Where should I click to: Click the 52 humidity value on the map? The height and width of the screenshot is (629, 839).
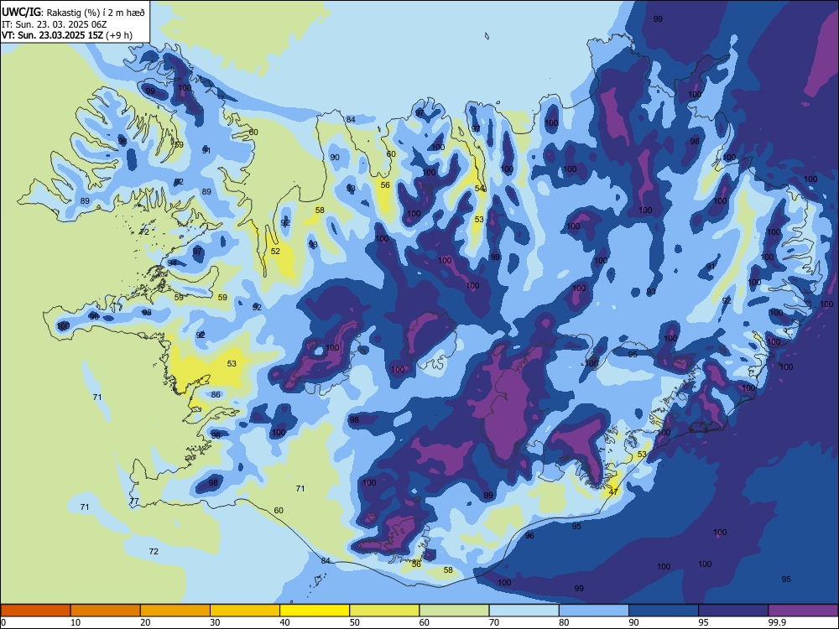point(275,251)
